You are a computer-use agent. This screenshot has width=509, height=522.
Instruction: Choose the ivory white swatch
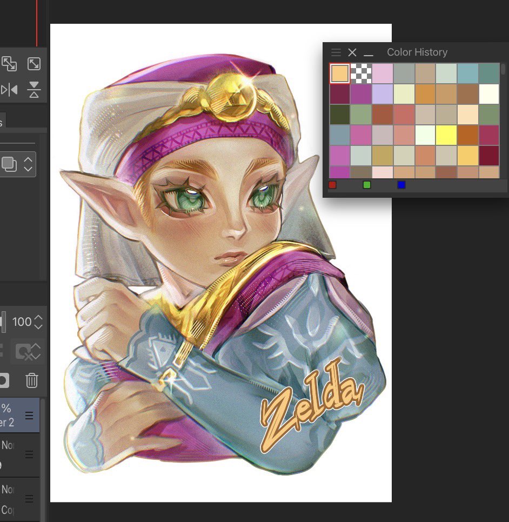click(x=489, y=94)
